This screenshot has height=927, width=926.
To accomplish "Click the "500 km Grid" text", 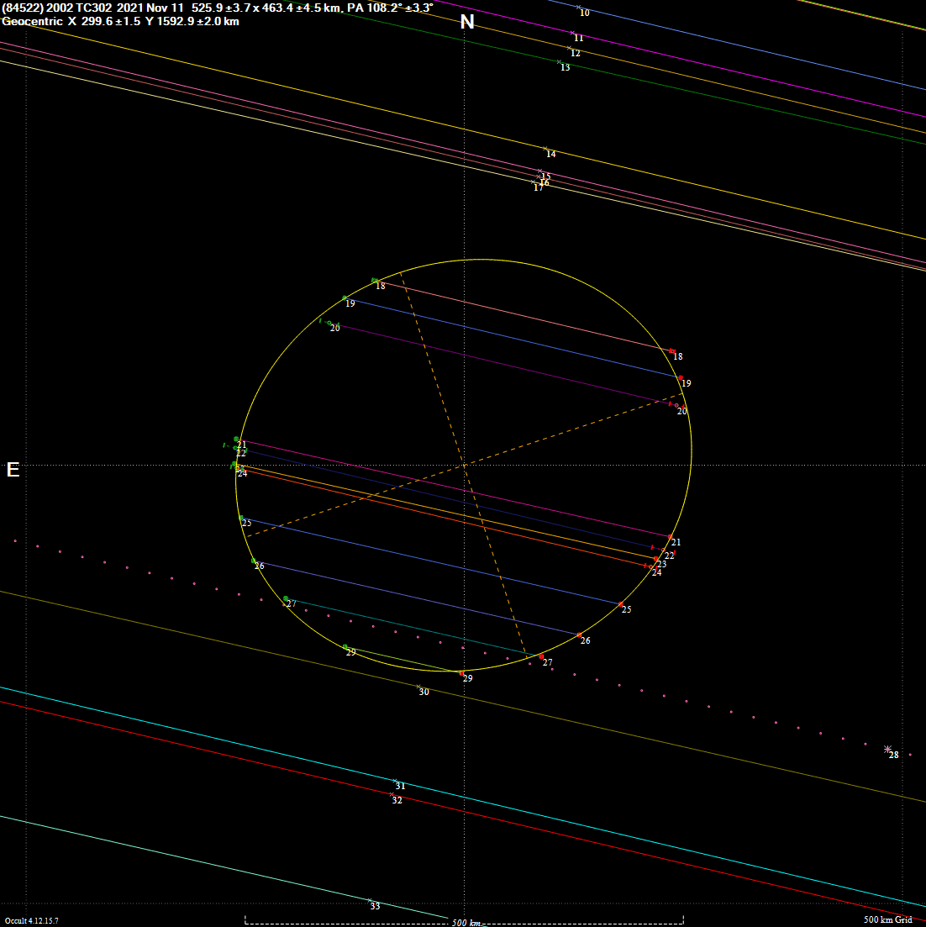I will pyautogui.click(x=887, y=919).
